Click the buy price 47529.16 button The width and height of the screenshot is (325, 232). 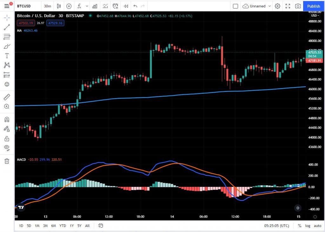(55, 23)
